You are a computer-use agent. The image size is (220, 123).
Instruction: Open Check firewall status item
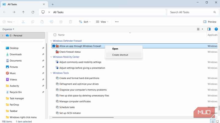tap(70, 52)
